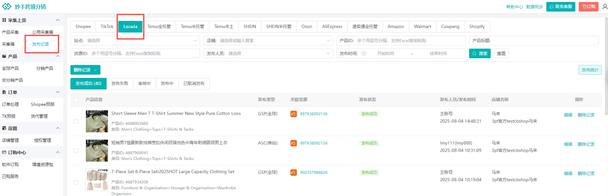Click the 重置 reset button
This screenshot has width=608, height=196.
(x=501, y=54)
